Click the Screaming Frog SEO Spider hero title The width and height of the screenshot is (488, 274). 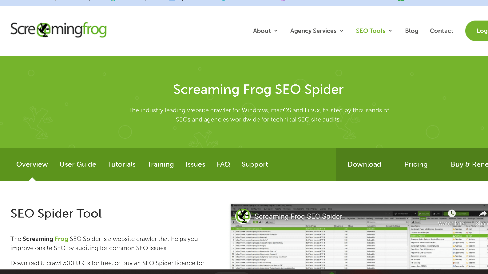coord(258,89)
